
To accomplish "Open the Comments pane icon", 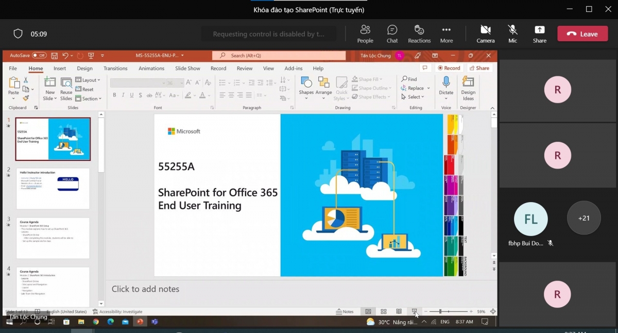I will click(425, 68).
